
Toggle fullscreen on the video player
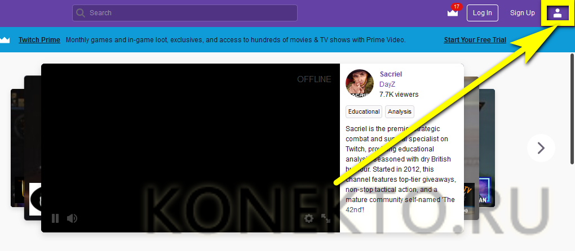coord(326,218)
